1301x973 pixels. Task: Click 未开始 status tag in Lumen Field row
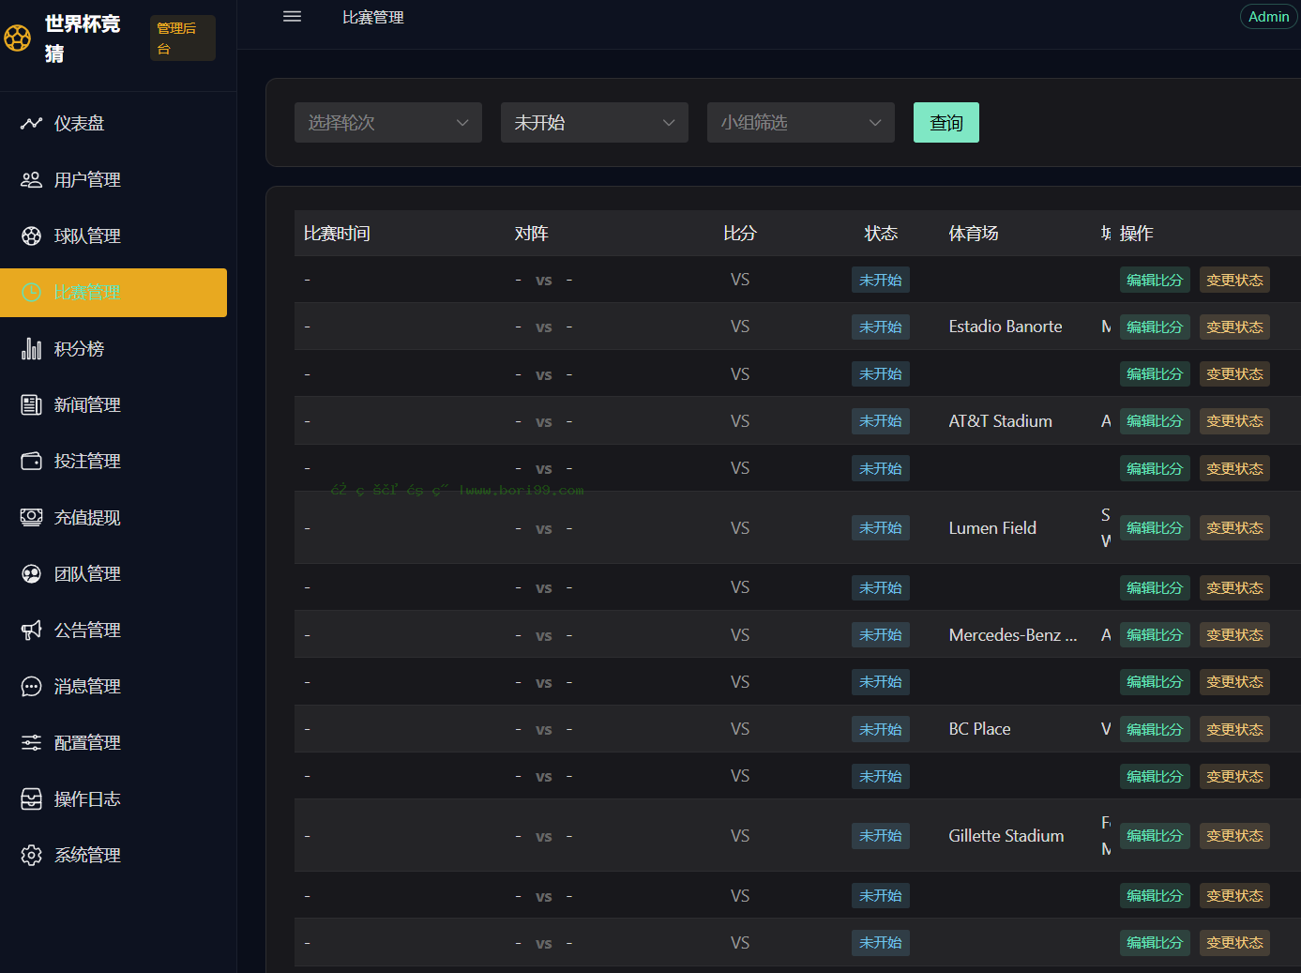tap(881, 528)
